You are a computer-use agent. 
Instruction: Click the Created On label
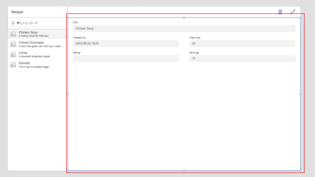point(79,38)
